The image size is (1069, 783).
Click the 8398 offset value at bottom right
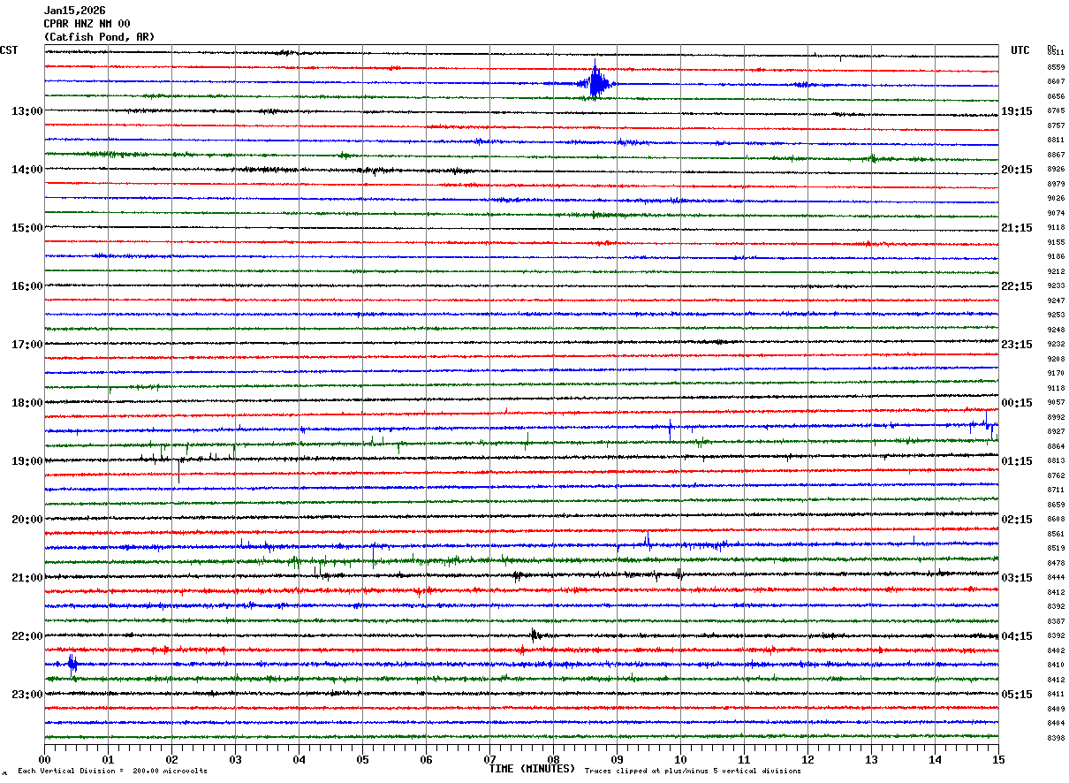click(x=1056, y=738)
